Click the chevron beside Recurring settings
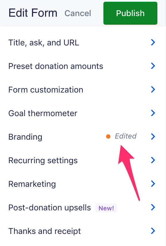 coord(153,160)
